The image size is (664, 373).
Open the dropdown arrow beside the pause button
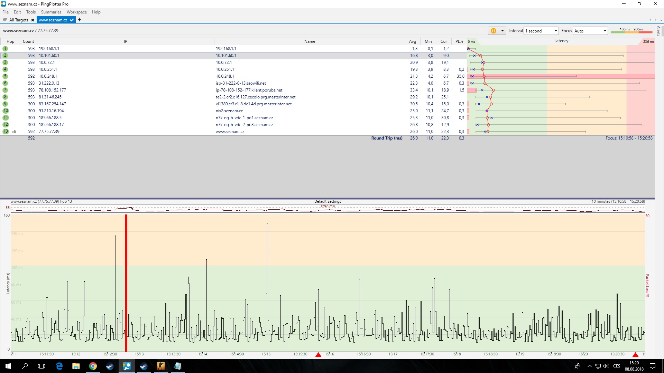502,31
